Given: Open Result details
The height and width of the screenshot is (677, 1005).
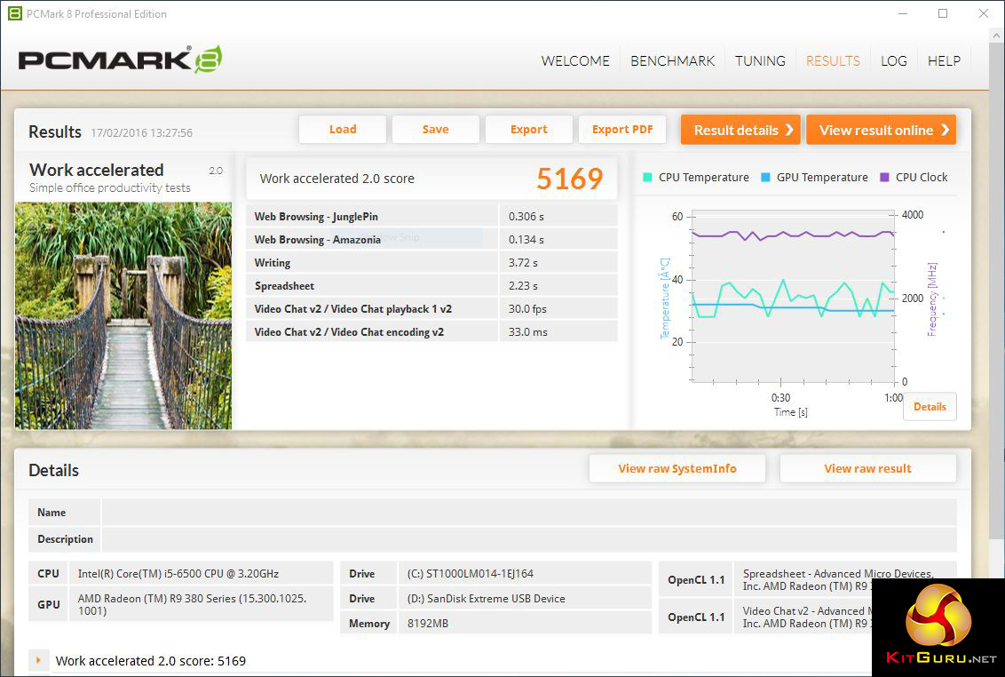Looking at the screenshot, I should (740, 130).
